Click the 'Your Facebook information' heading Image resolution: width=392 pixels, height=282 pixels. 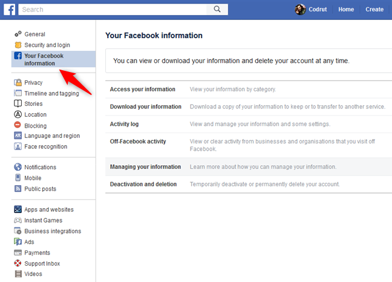point(154,36)
